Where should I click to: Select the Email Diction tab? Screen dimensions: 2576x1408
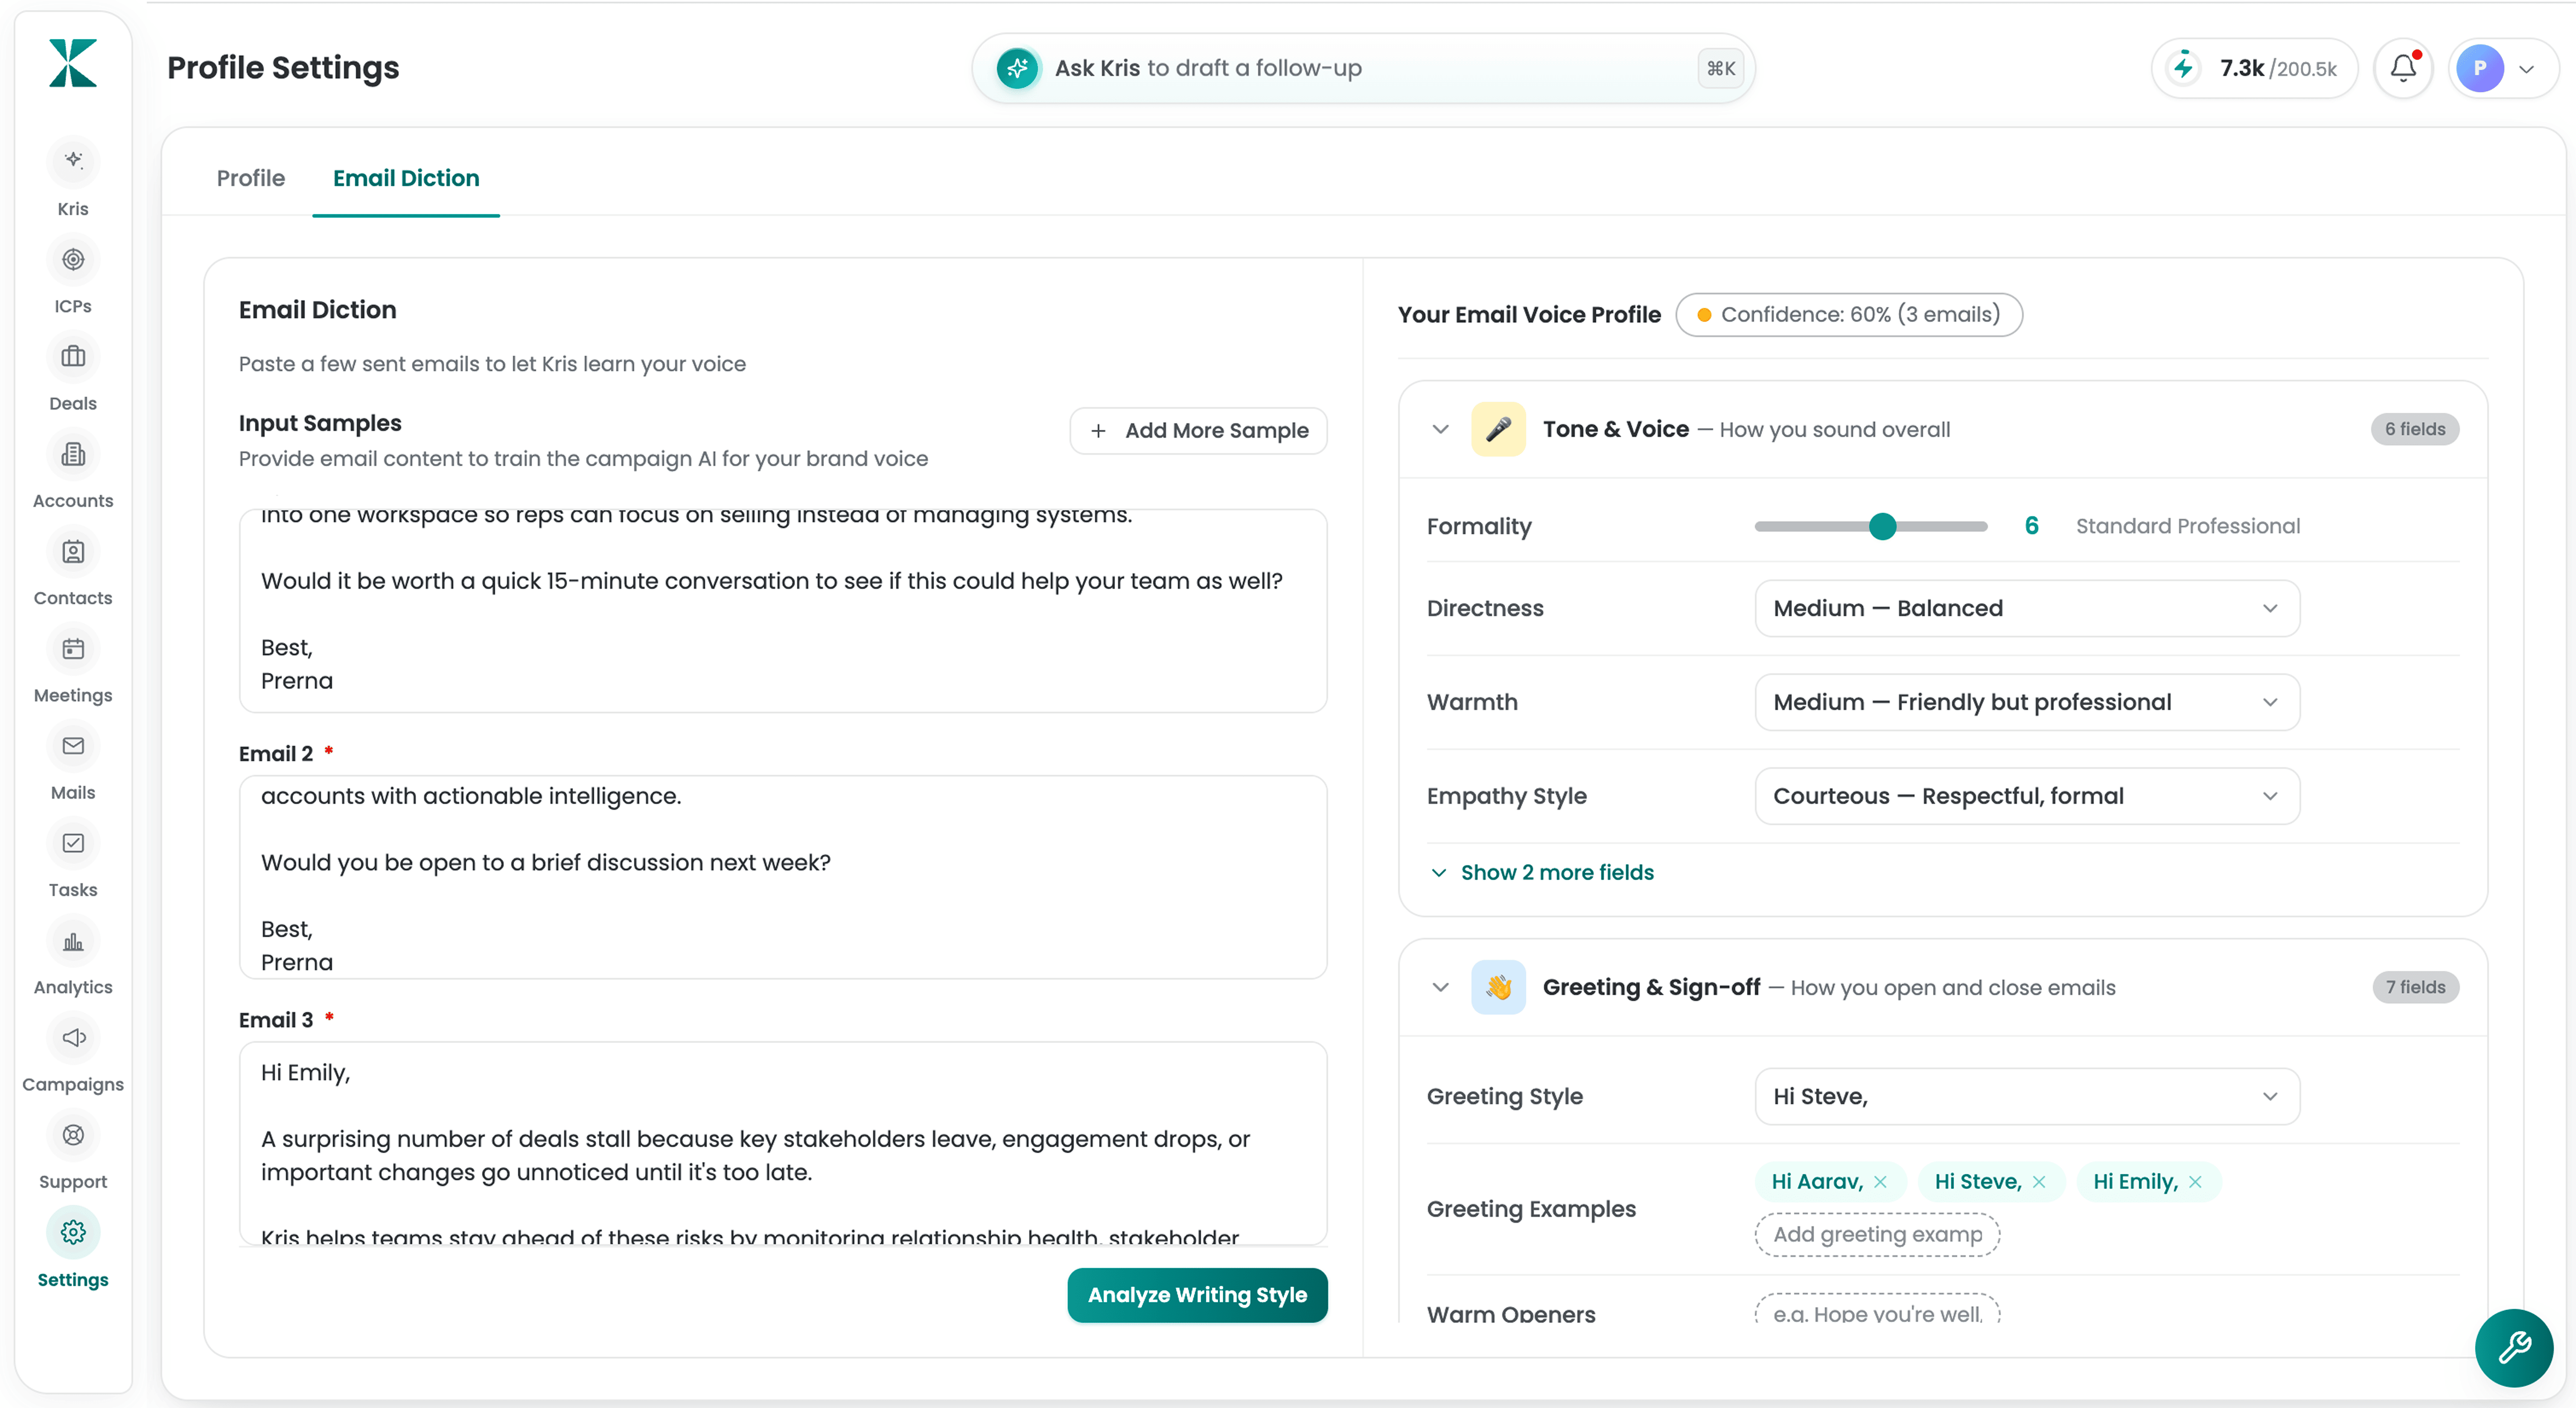[406, 178]
